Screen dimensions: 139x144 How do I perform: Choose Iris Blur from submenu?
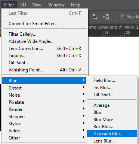112,88
